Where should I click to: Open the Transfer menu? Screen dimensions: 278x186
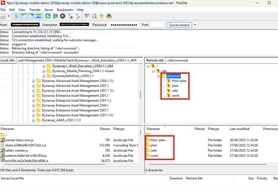(35, 10)
